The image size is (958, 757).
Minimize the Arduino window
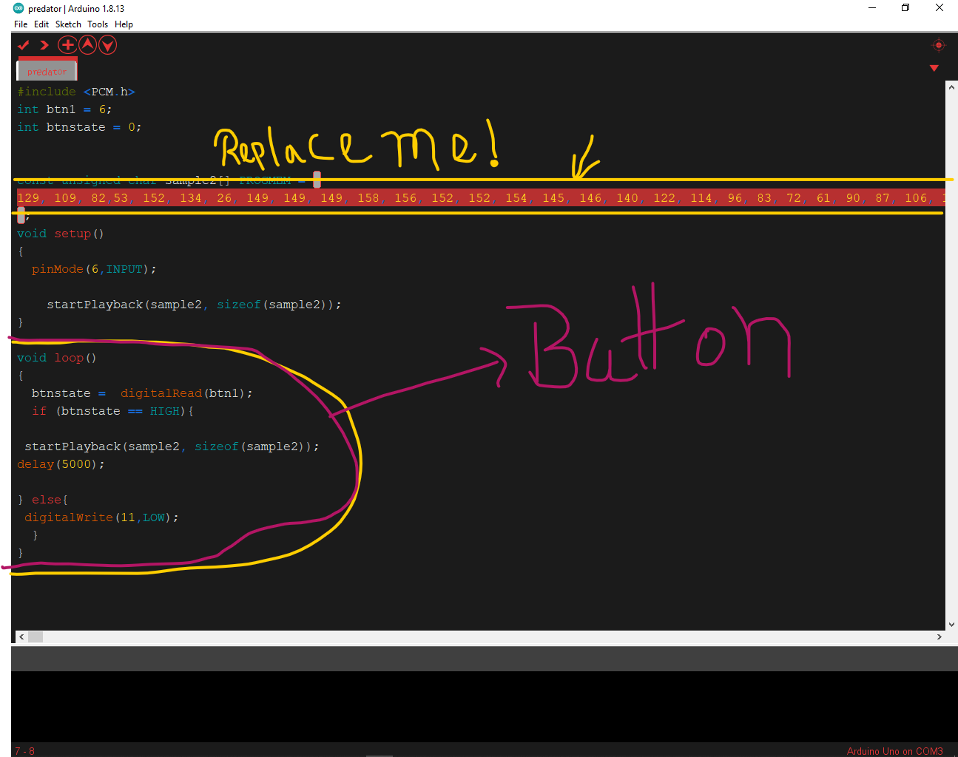coord(872,8)
